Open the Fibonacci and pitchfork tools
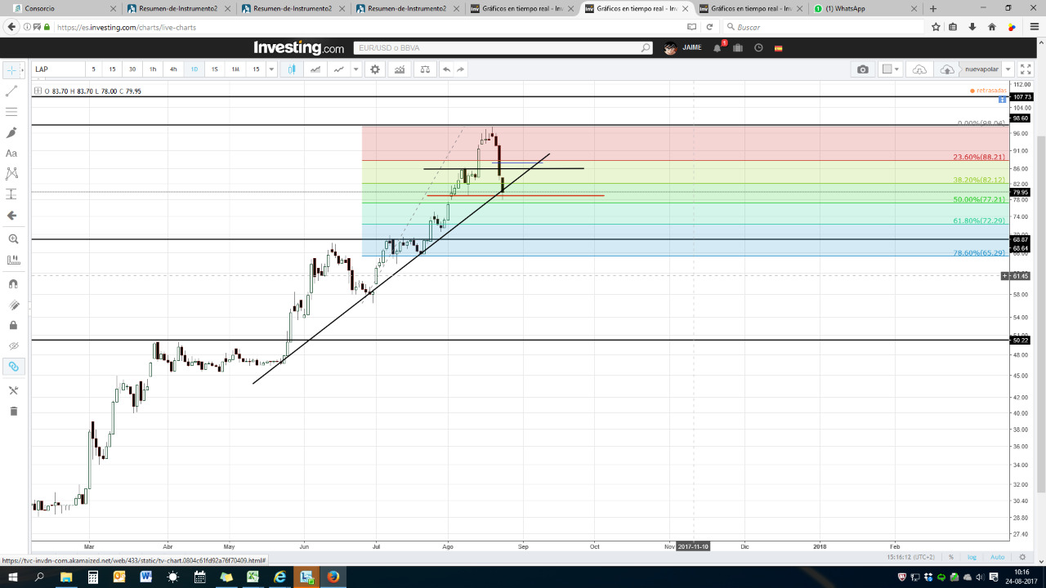Image resolution: width=1046 pixels, height=588 pixels. [11, 112]
